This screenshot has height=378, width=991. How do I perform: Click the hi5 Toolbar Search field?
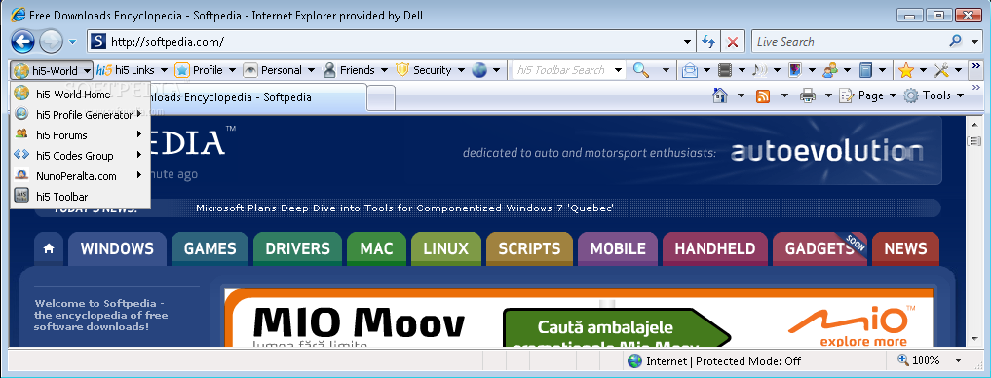pyautogui.click(x=561, y=70)
